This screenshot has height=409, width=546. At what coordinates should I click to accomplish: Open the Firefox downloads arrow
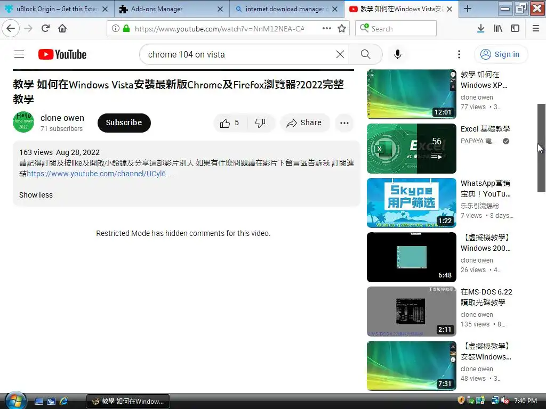[480, 28]
